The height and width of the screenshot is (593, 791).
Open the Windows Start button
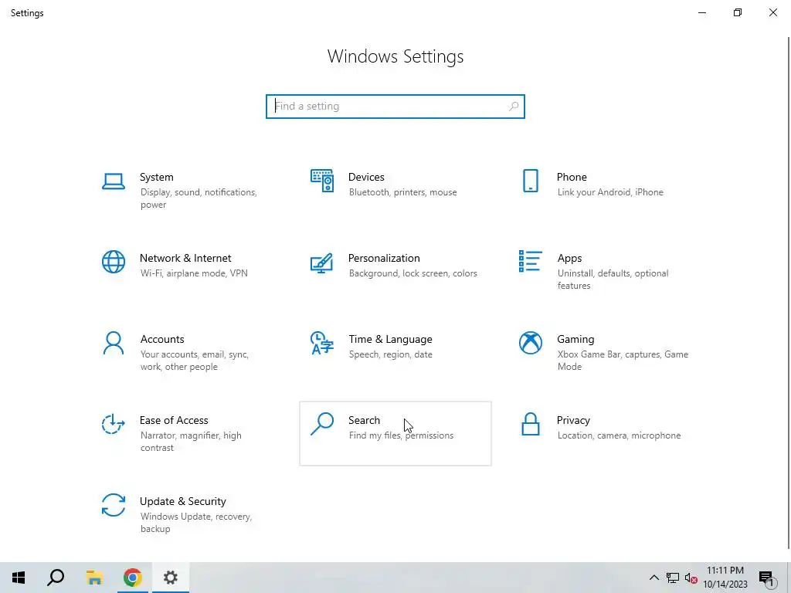(x=19, y=578)
